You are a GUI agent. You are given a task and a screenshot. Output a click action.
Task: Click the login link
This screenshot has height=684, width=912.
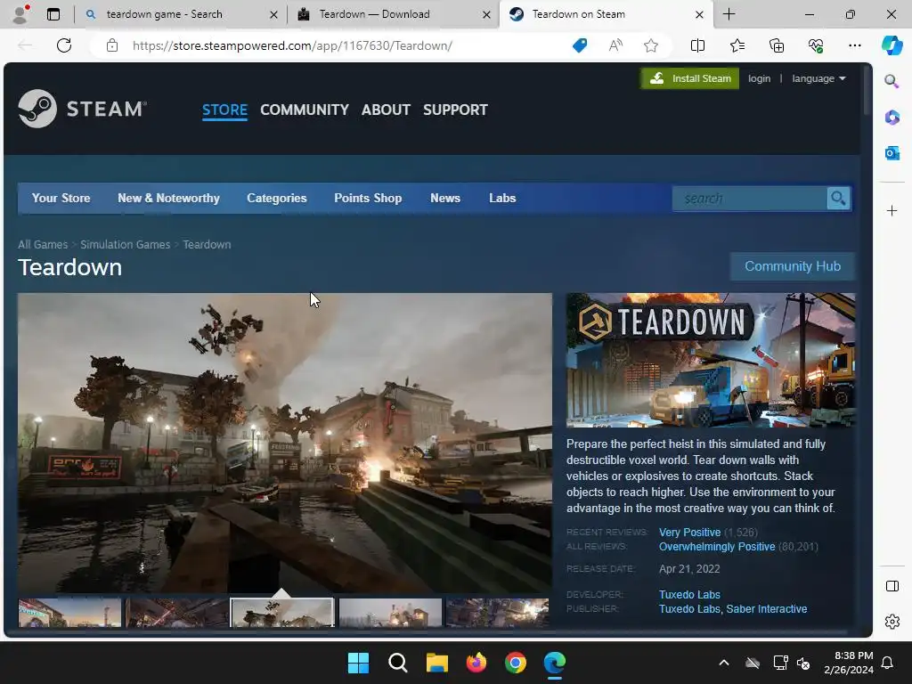point(759,78)
